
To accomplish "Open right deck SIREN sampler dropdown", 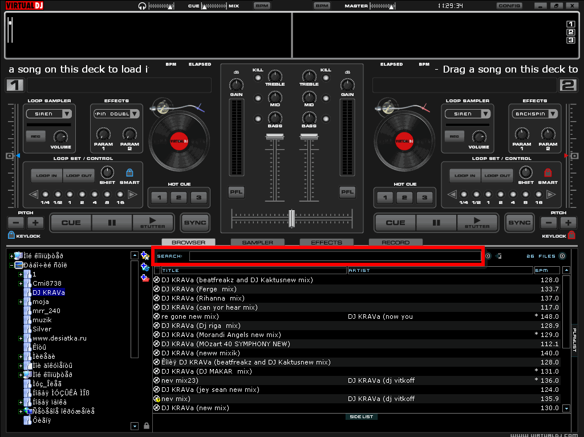I will click(485, 114).
